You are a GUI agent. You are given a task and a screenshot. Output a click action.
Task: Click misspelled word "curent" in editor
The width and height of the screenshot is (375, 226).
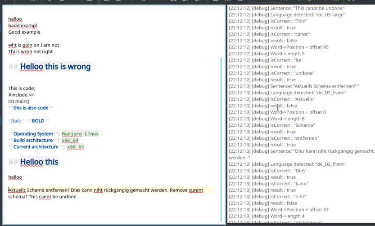pos(196,190)
